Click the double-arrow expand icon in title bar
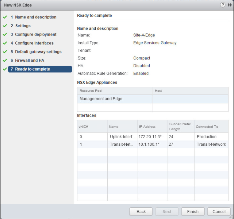The height and width of the screenshot is (219, 234). pyautogui.click(x=230, y=5)
